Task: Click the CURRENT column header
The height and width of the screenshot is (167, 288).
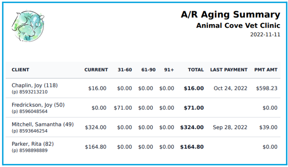Action: pyautogui.click(x=96, y=70)
